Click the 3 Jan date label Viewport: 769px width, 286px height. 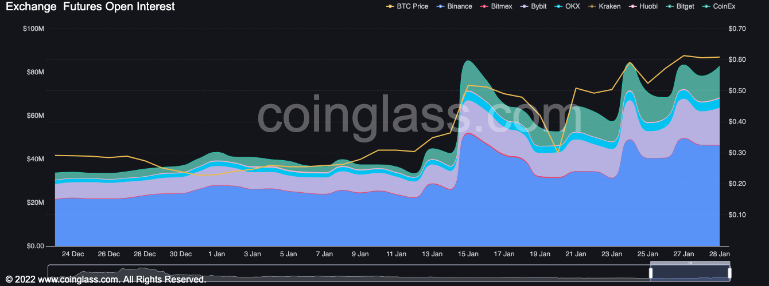click(x=253, y=254)
